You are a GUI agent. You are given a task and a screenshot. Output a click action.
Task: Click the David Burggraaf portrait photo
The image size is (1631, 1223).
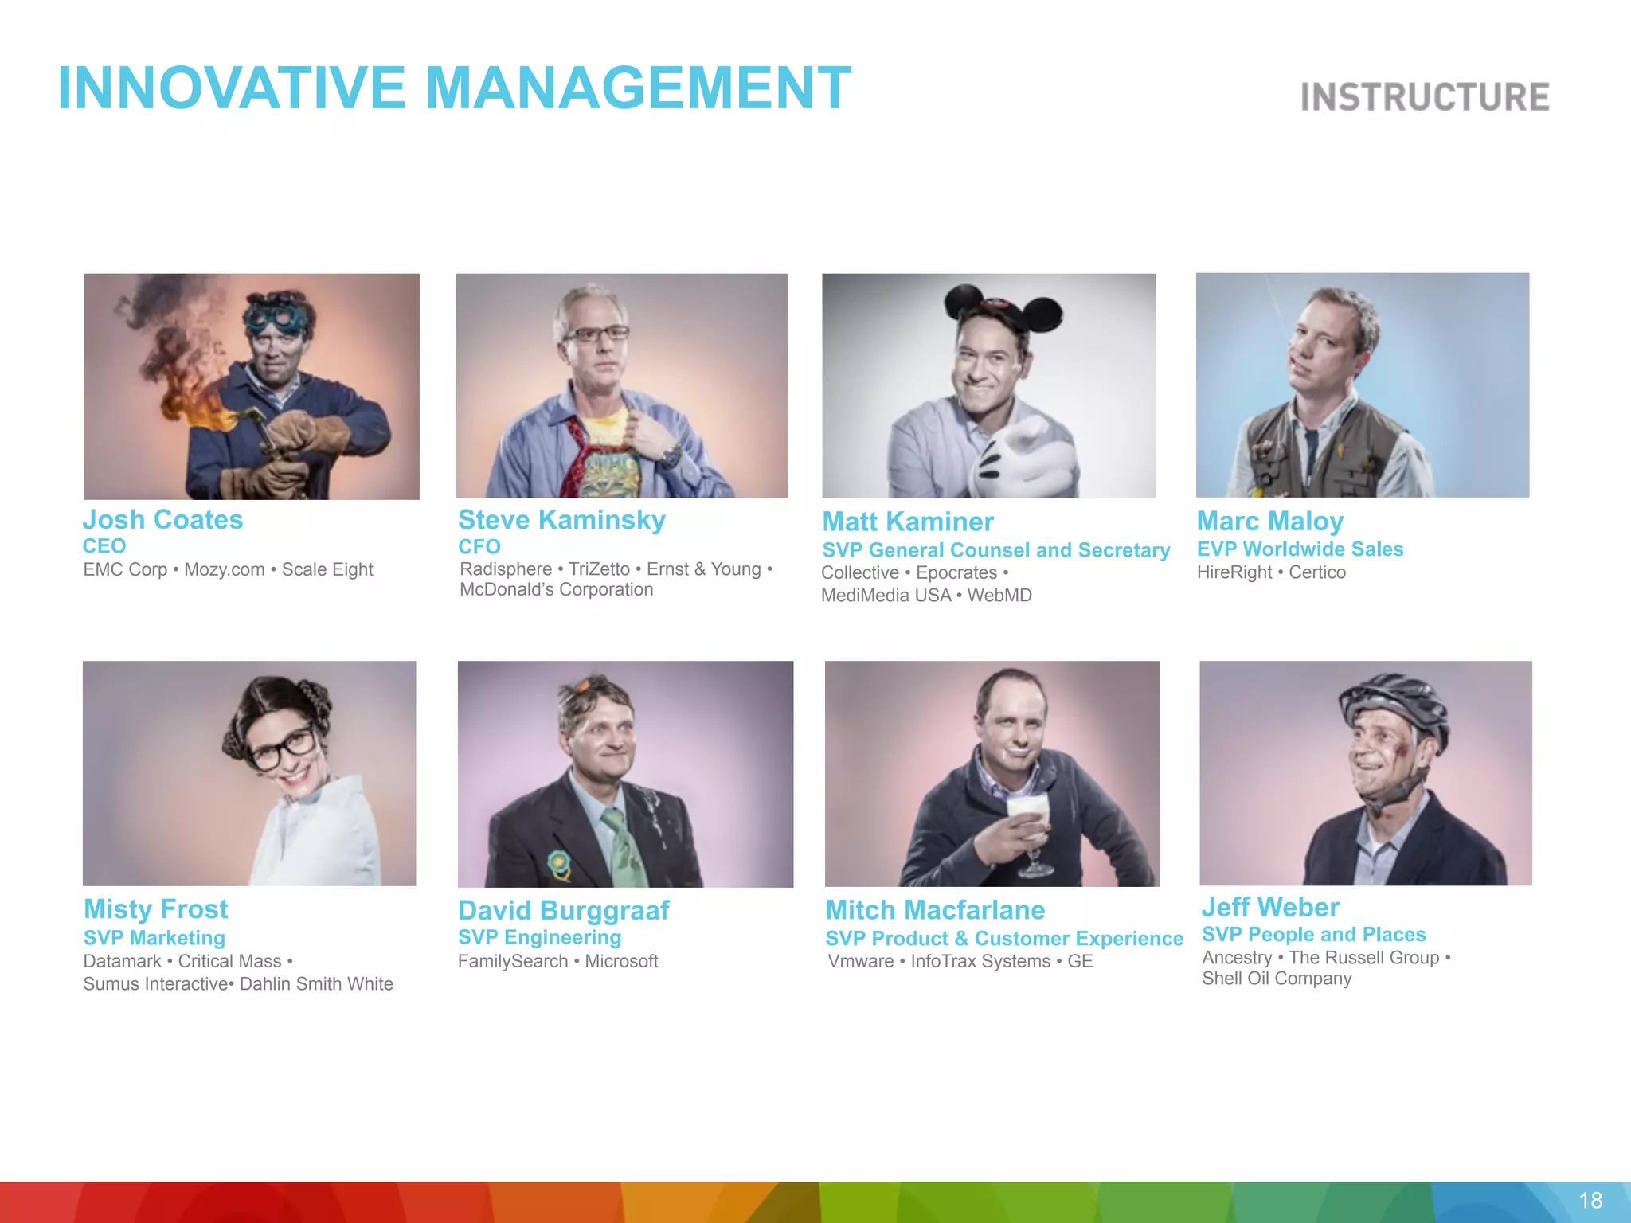pos(625,773)
